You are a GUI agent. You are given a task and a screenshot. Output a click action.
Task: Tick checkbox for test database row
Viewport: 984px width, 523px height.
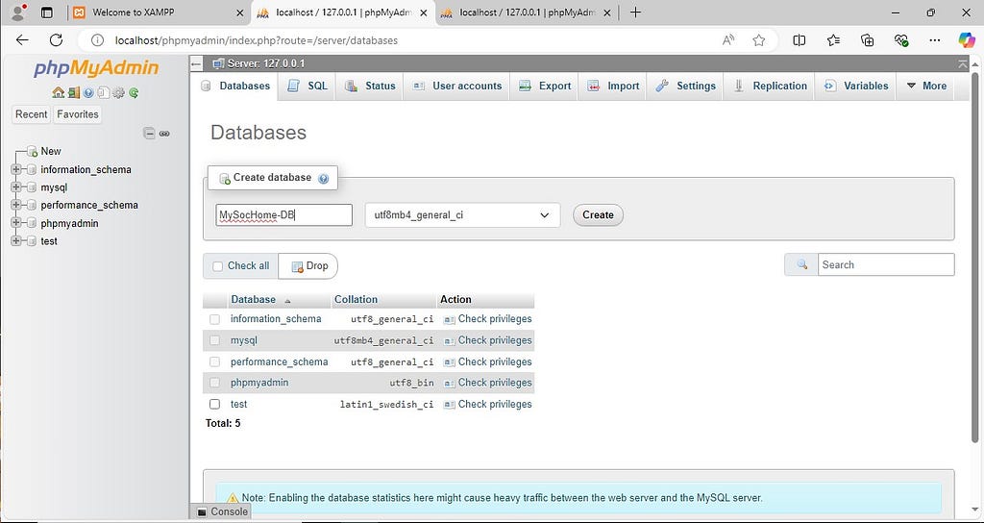click(214, 405)
